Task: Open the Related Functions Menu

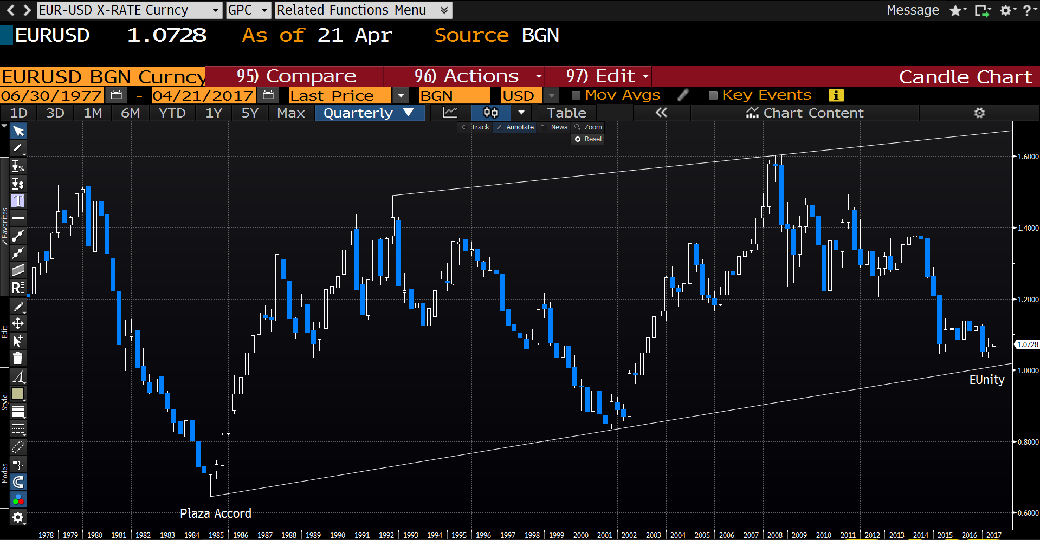Action: tap(363, 10)
